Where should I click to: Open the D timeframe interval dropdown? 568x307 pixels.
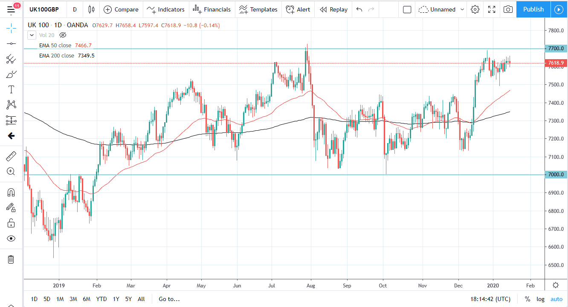[x=75, y=9]
